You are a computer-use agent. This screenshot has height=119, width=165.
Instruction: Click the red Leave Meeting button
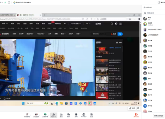[x=136, y=115]
